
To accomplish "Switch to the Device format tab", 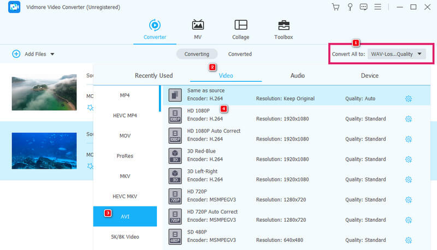I will coord(370,76).
